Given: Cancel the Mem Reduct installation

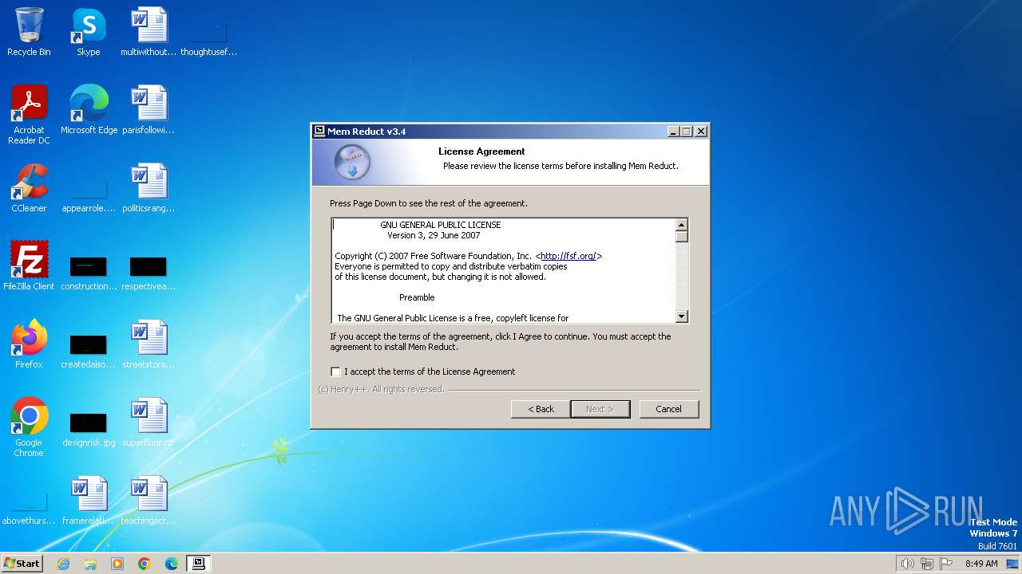Looking at the screenshot, I should [x=669, y=409].
